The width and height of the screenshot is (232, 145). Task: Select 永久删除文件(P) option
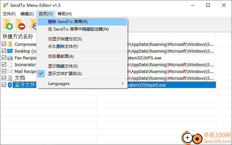[82, 47]
